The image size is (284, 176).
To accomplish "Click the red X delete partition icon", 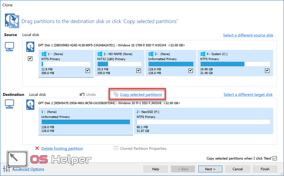I will click(x=37, y=149).
